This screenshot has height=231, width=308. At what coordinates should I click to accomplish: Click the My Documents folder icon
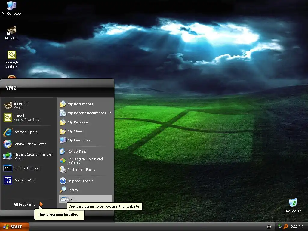(63, 104)
